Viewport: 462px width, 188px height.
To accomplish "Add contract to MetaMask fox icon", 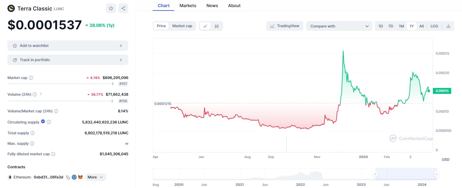I will click(80, 177).
